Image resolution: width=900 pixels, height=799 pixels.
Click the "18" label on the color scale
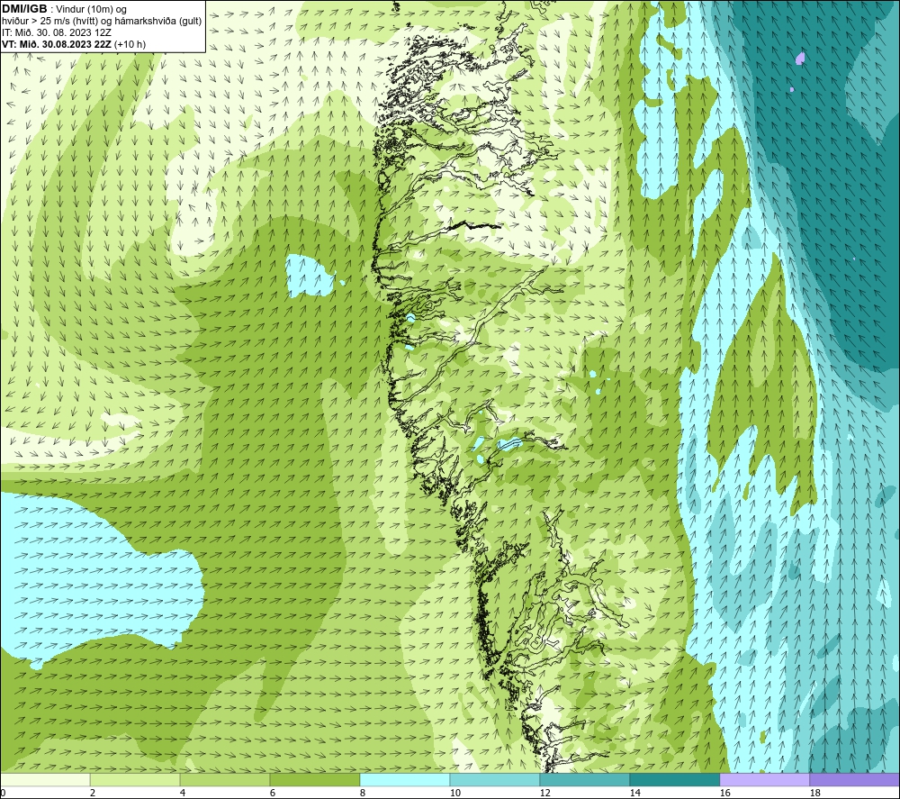tap(815, 794)
